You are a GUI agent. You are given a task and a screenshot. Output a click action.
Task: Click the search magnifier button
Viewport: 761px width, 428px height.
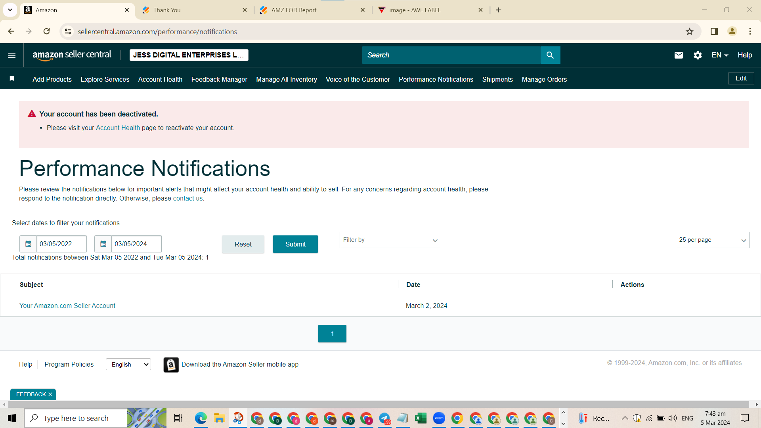click(550, 55)
